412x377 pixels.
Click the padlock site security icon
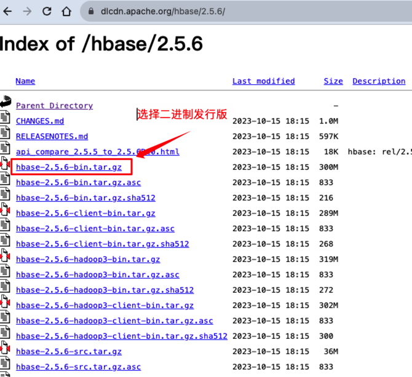tap(91, 11)
